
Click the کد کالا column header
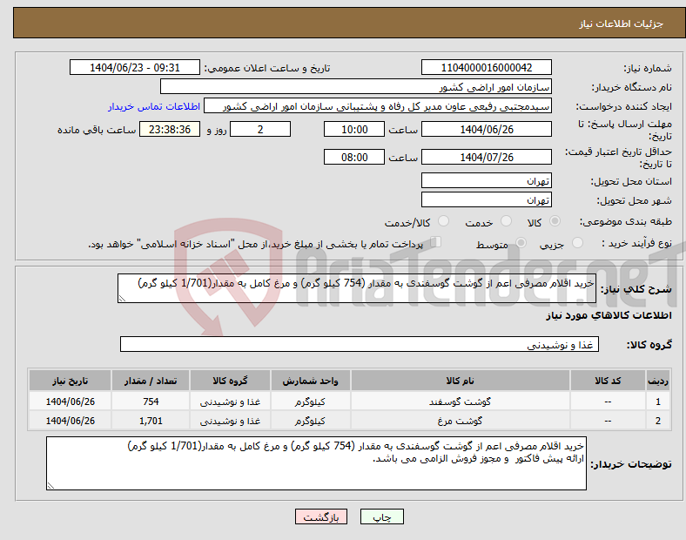(x=608, y=381)
